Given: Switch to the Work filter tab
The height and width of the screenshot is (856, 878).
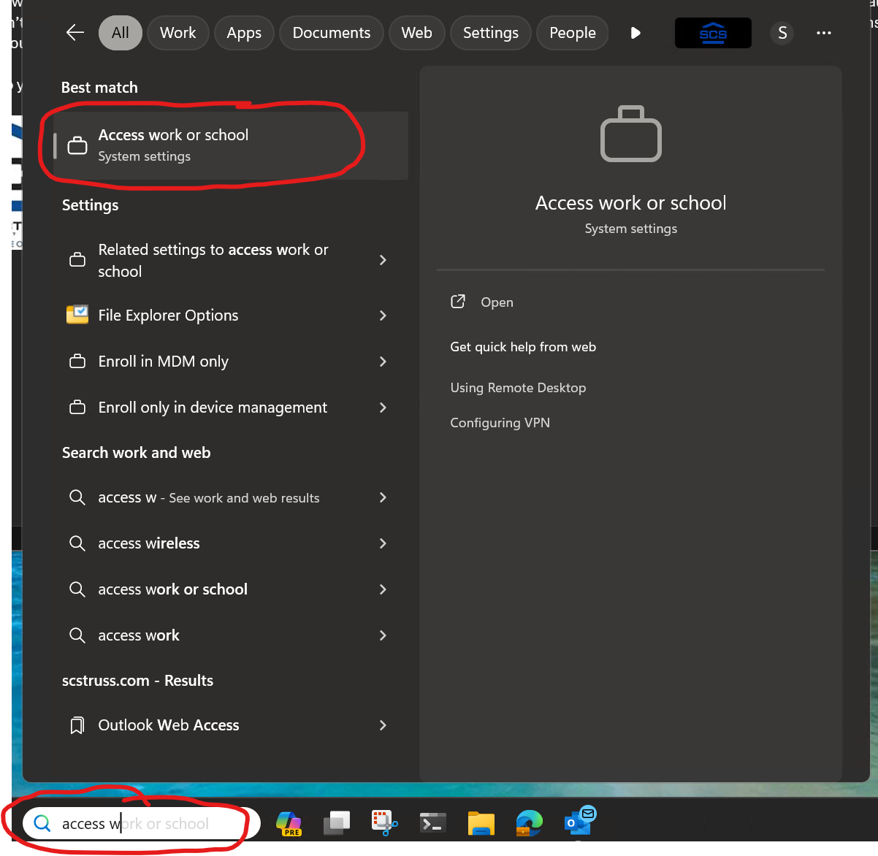Looking at the screenshot, I should tap(178, 33).
